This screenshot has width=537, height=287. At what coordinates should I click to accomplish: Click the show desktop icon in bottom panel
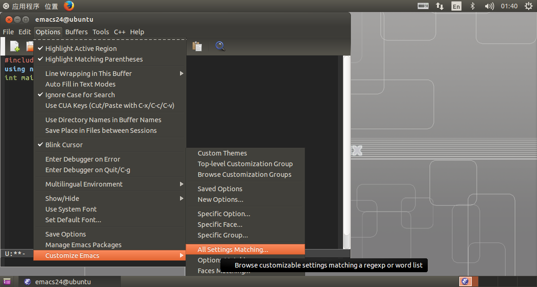[7, 281]
